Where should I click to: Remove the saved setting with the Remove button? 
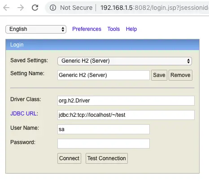[180, 75]
